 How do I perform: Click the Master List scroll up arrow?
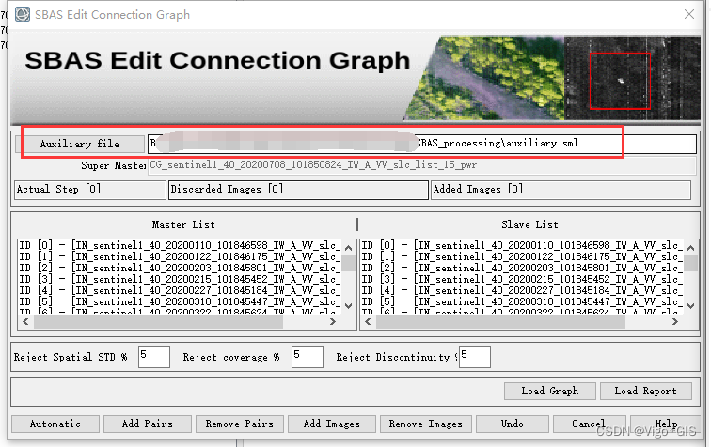348,248
